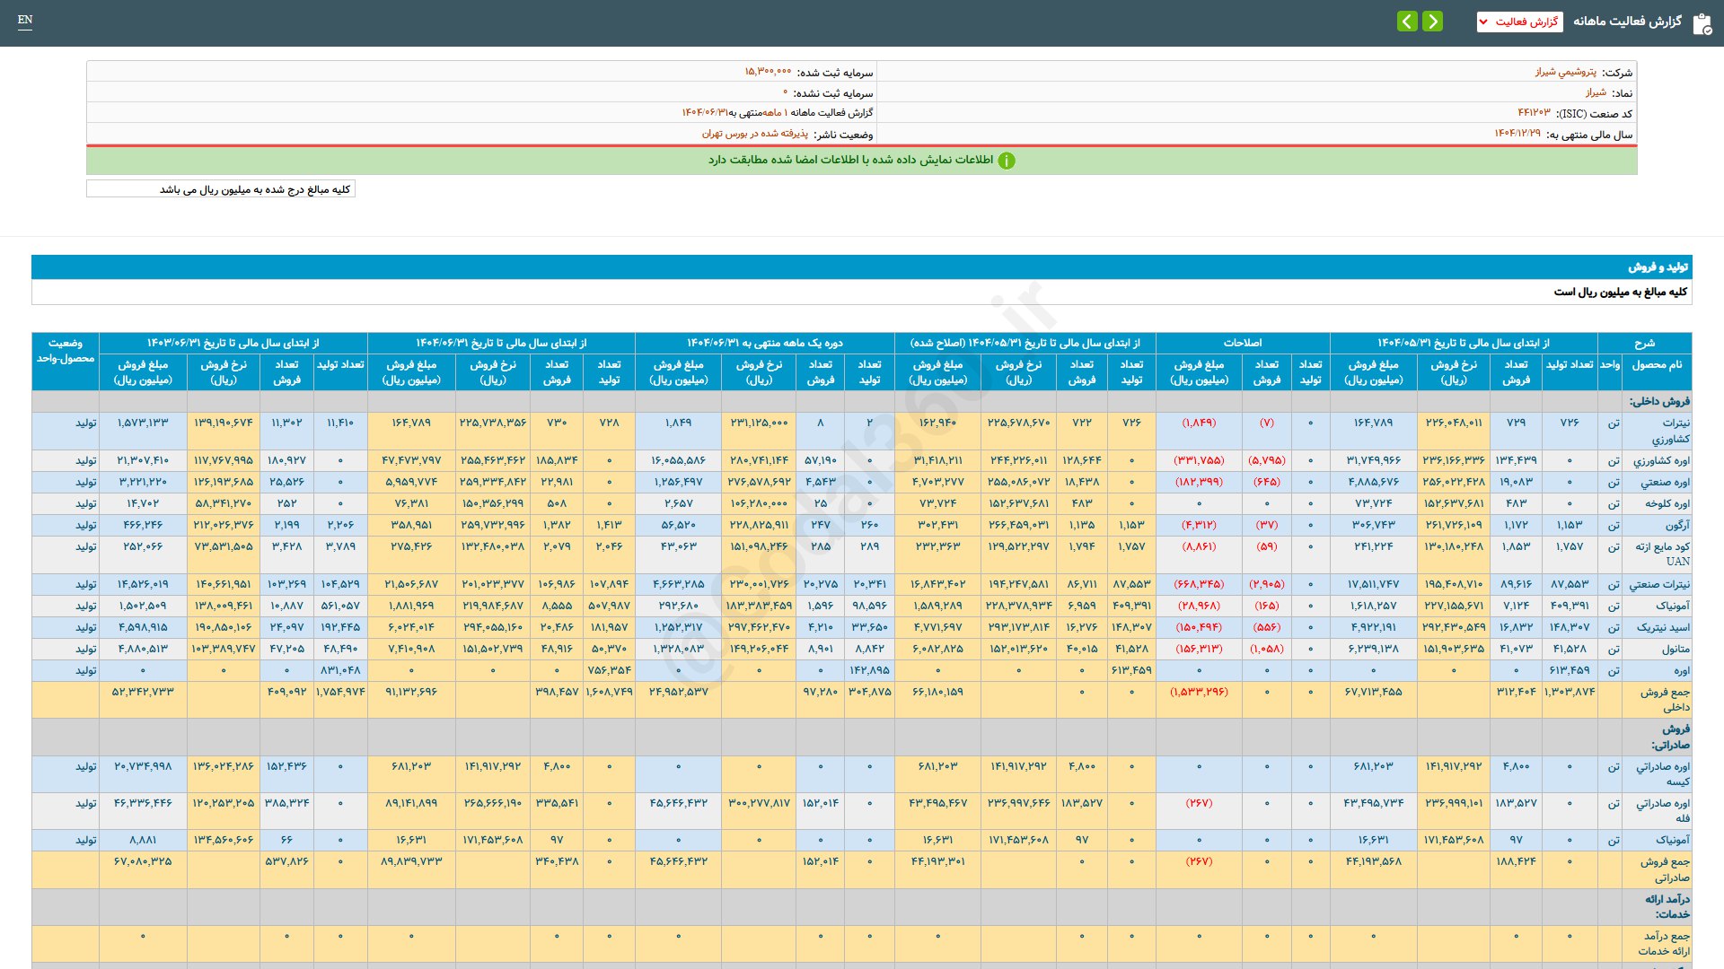Click the تولید و فروش section header
Image resolution: width=1724 pixels, height=969 pixels.
point(1658,267)
